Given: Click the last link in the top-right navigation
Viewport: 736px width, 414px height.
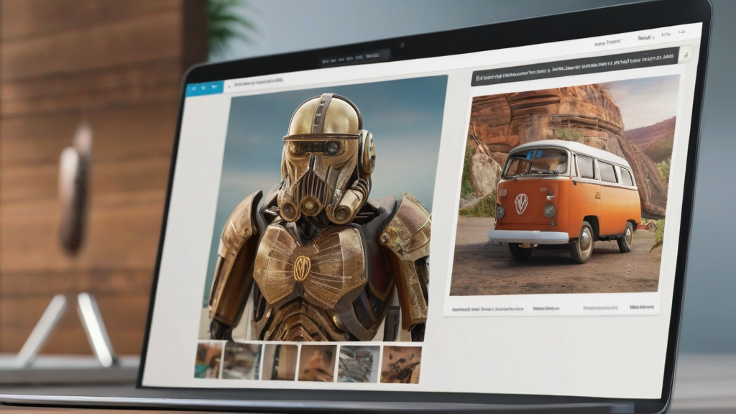Looking at the screenshot, I should tap(681, 32).
